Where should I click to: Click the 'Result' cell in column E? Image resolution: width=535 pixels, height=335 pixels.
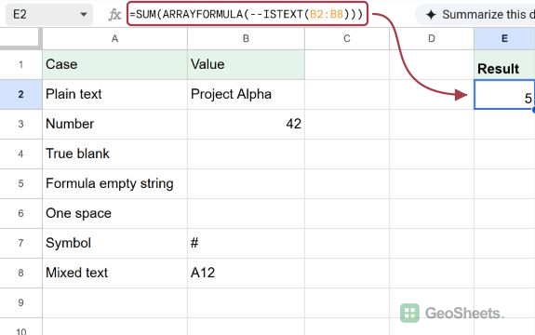point(504,65)
